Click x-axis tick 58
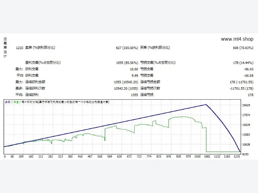 (12, 156)
